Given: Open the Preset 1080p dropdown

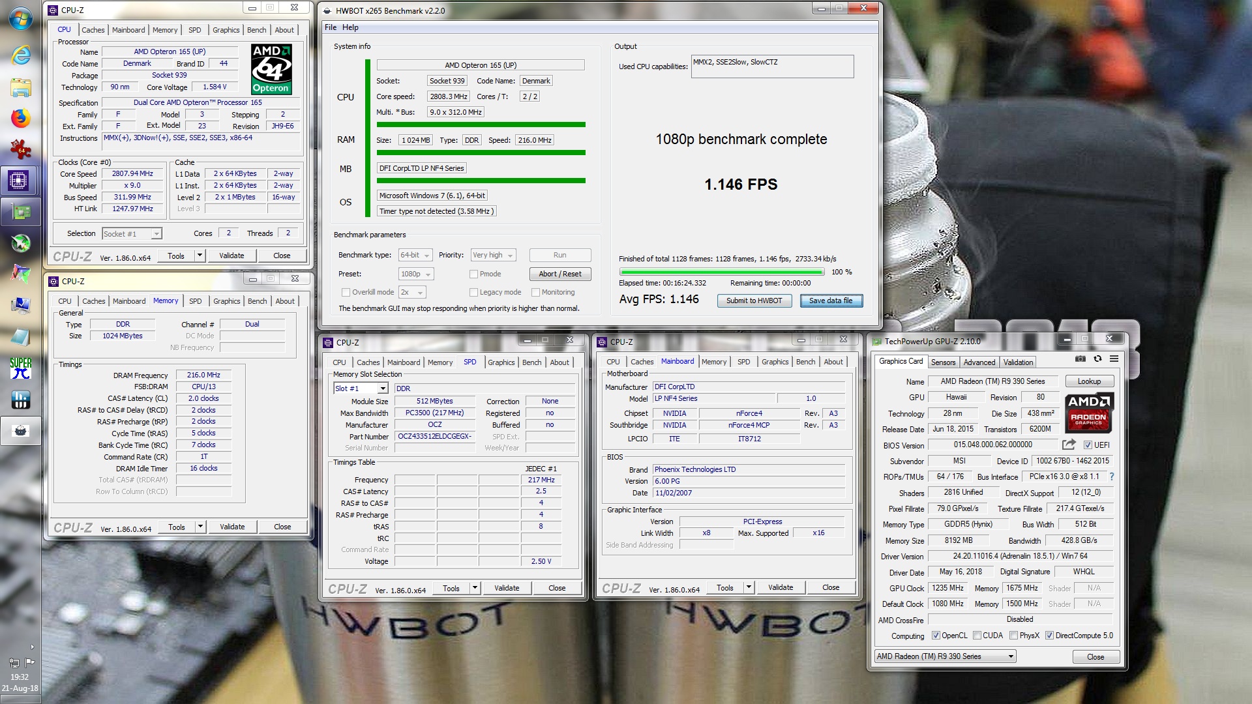Looking at the screenshot, I should 416,274.
